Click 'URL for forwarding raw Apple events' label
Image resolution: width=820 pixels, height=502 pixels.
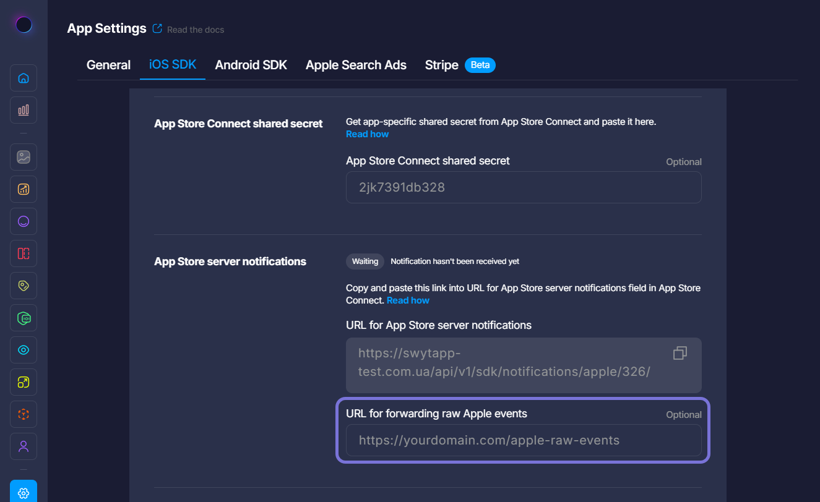pos(436,414)
